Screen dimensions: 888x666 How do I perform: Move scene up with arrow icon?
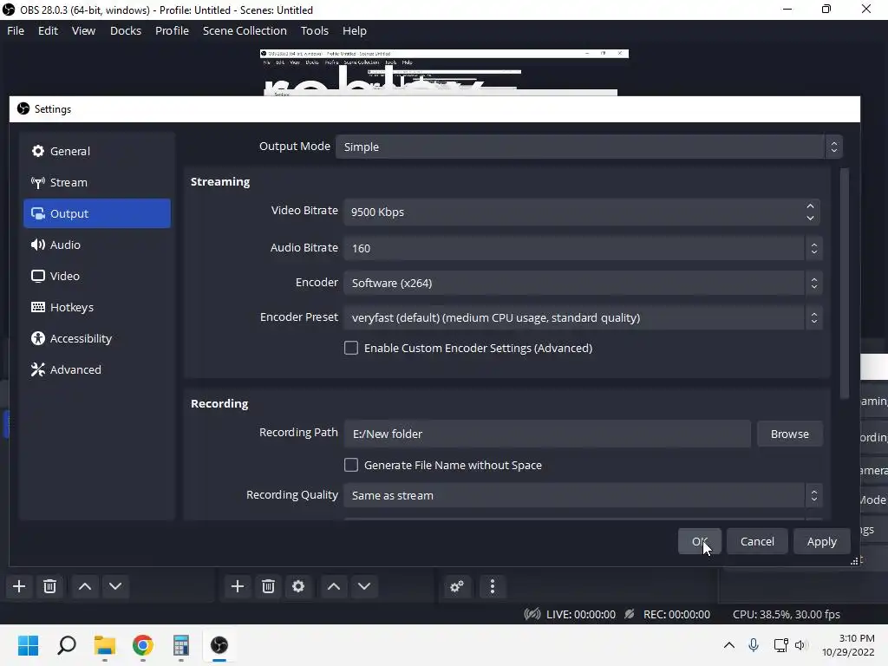(x=85, y=586)
